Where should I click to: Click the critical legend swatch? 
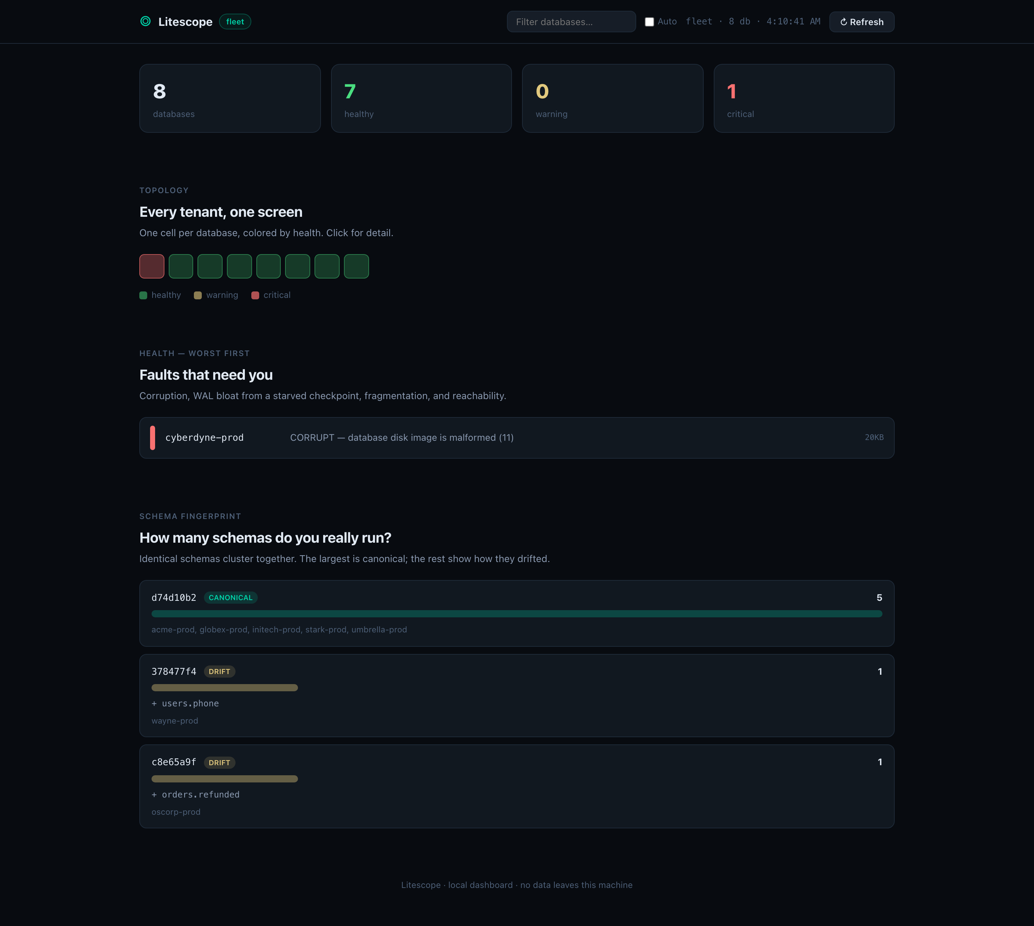[x=255, y=296]
